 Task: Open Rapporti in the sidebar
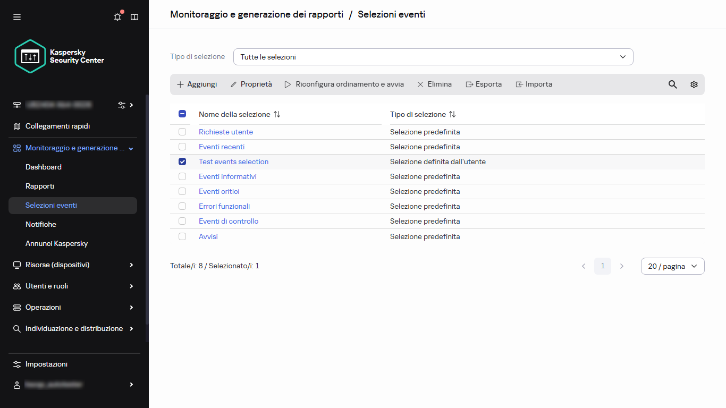click(x=40, y=186)
